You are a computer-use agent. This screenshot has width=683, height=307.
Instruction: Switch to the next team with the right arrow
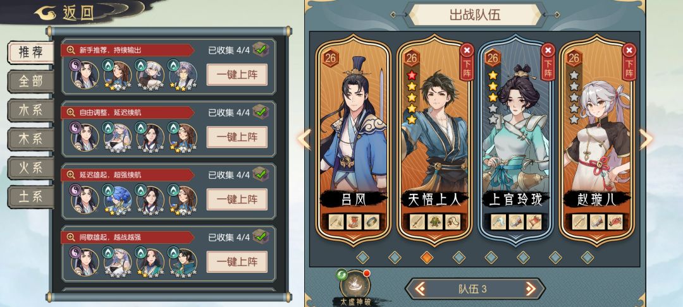click(x=530, y=289)
